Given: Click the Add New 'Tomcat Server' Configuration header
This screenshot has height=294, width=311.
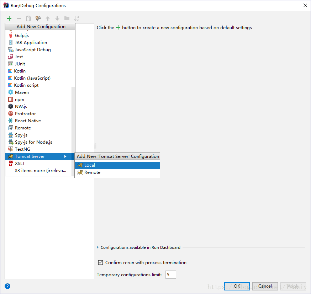Looking at the screenshot, I should click(117, 156).
